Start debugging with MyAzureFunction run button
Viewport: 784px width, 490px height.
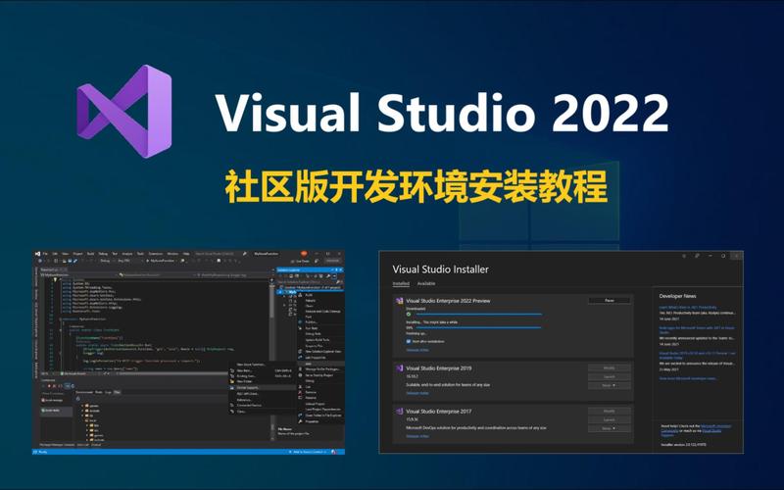click(x=161, y=261)
